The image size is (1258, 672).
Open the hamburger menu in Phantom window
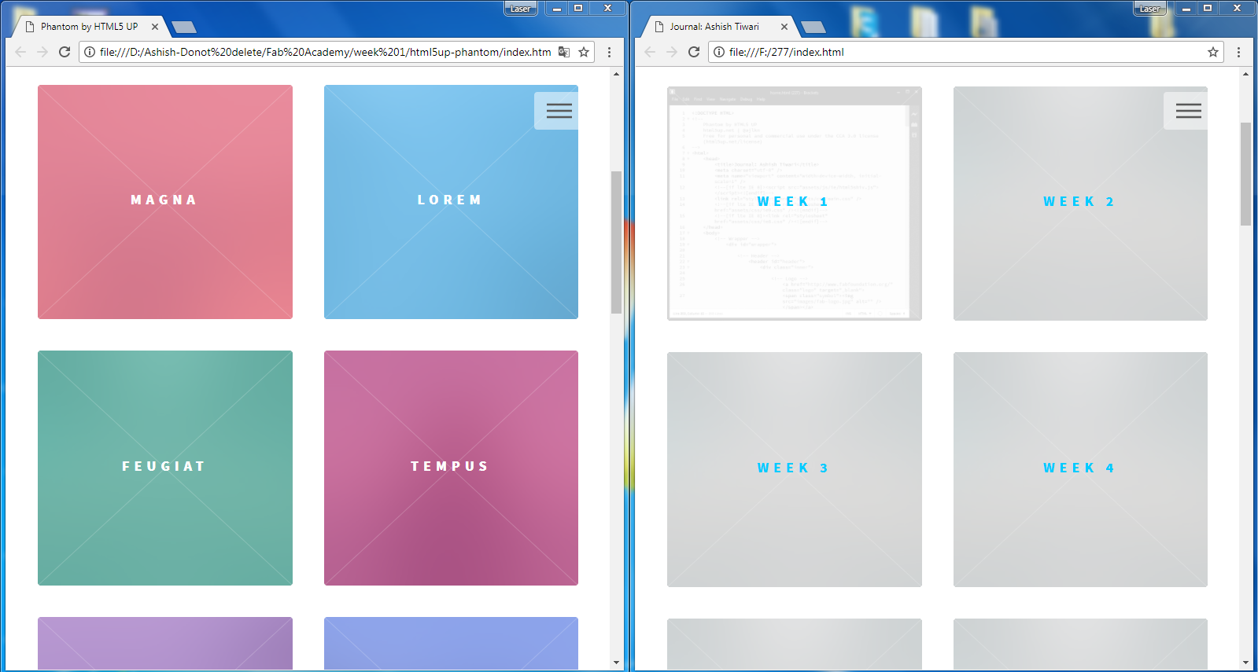click(x=559, y=111)
